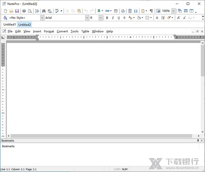The image size is (205, 172).
Task: Click the Save document icon
Action: coord(17,11)
